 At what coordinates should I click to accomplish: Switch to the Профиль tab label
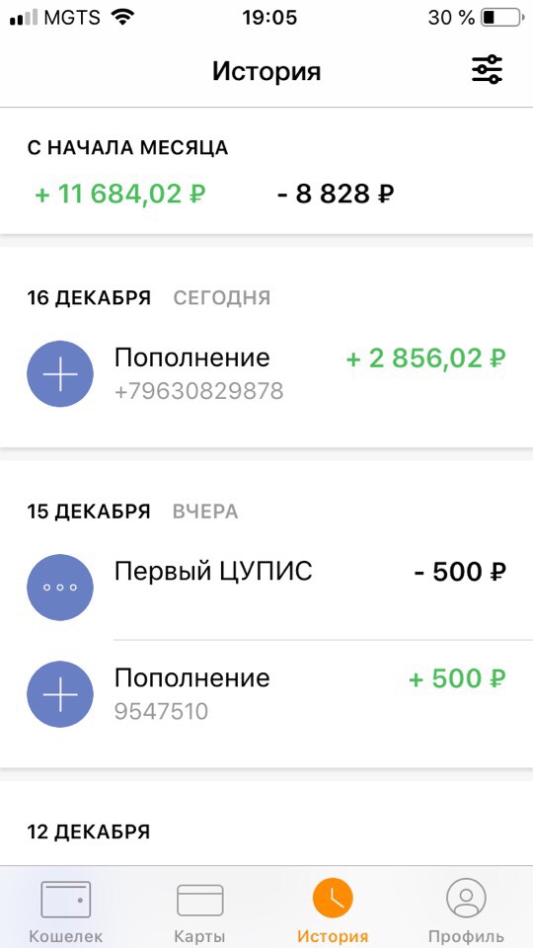(466, 936)
